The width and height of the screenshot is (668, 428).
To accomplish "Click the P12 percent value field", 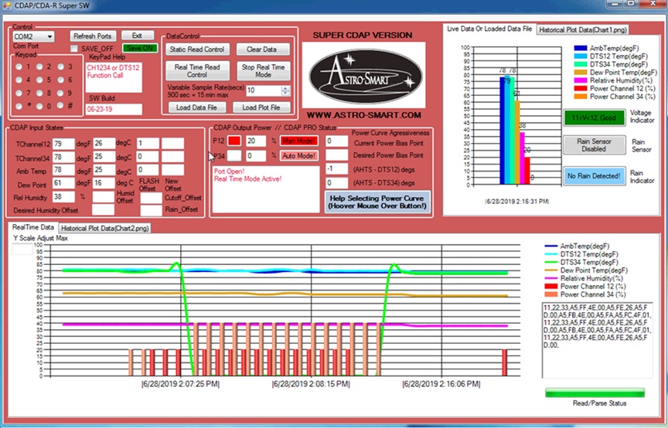I will (256, 141).
